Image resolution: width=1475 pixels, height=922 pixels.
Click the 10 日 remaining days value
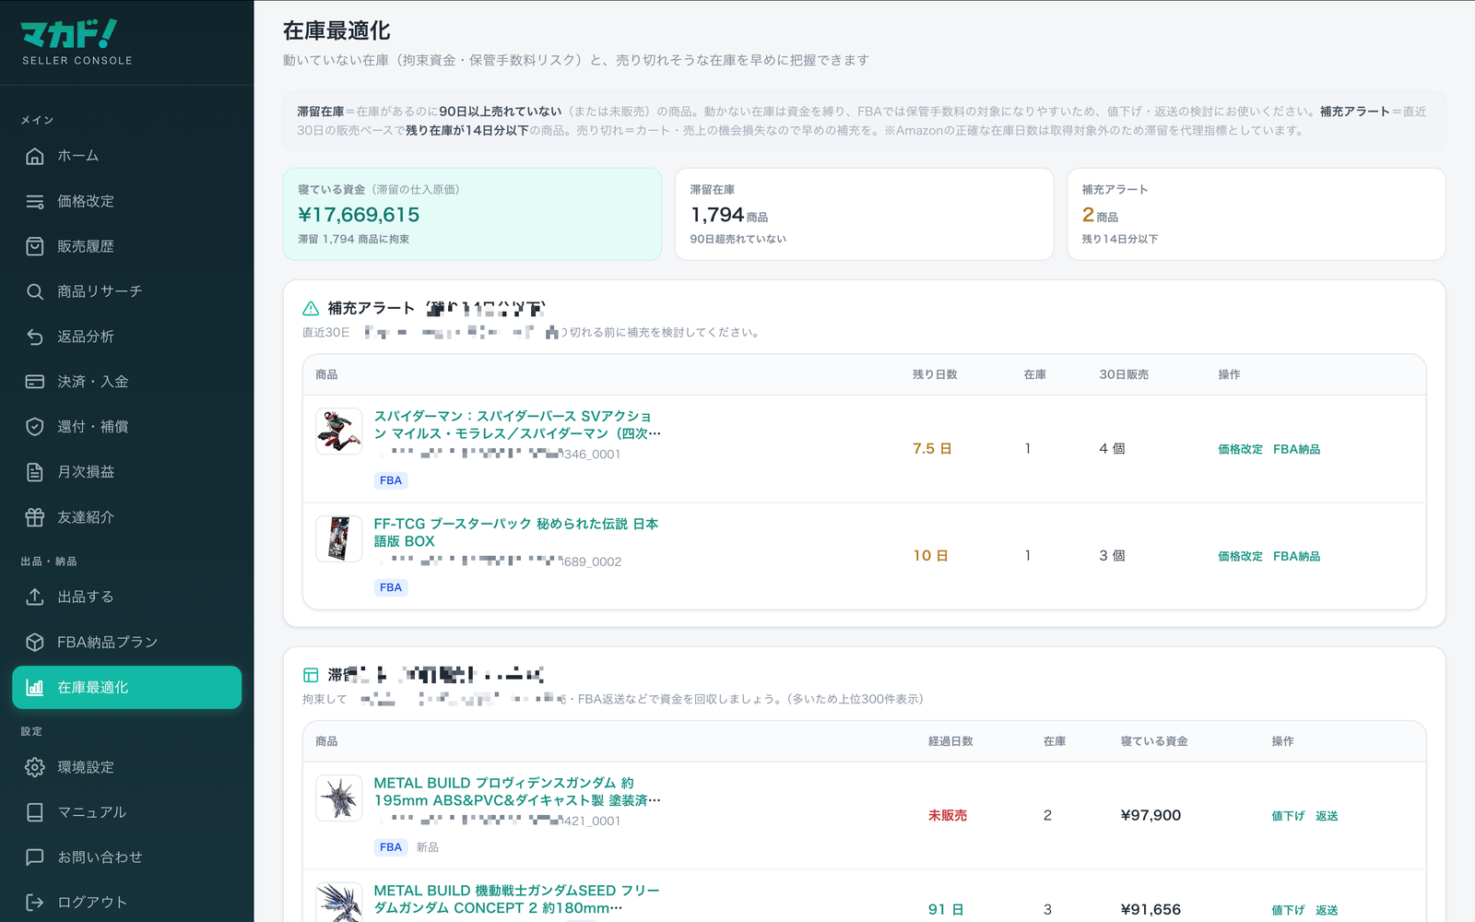pos(931,556)
